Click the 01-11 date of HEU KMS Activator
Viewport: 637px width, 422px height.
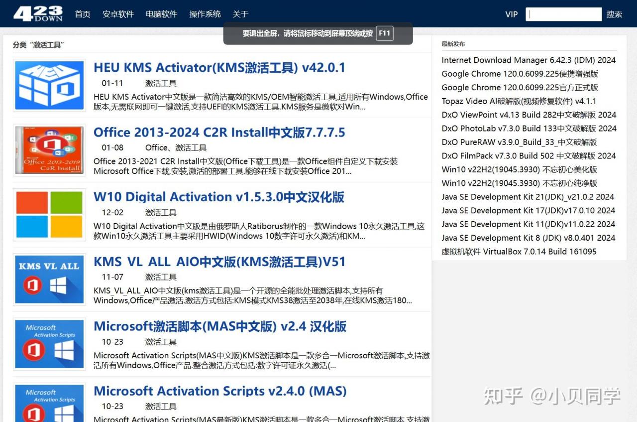(x=112, y=83)
